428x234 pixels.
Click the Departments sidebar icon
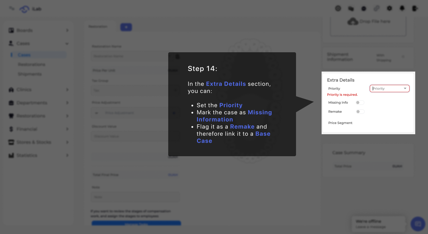tap(11, 103)
